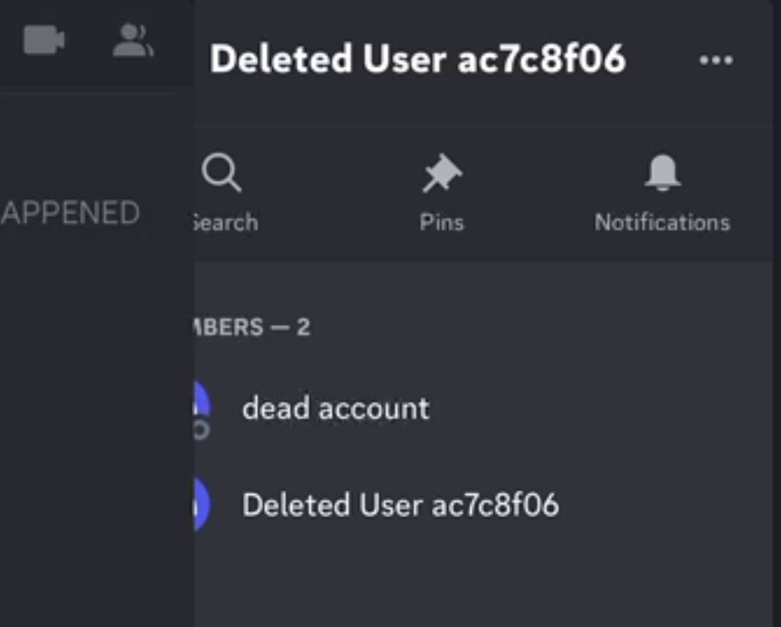Viewport: 781px width, 627px height.
Task: Click the Notifications bell icon
Action: pyautogui.click(x=662, y=173)
